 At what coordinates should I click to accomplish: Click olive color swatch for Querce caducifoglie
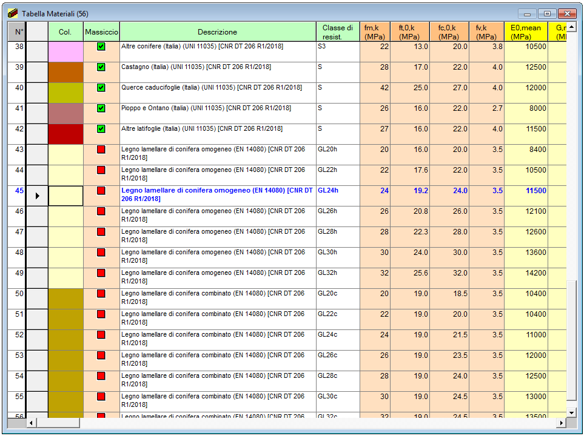point(65,93)
